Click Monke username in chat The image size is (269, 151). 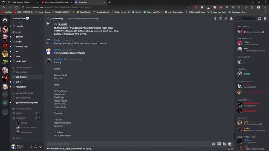(x=57, y=40)
